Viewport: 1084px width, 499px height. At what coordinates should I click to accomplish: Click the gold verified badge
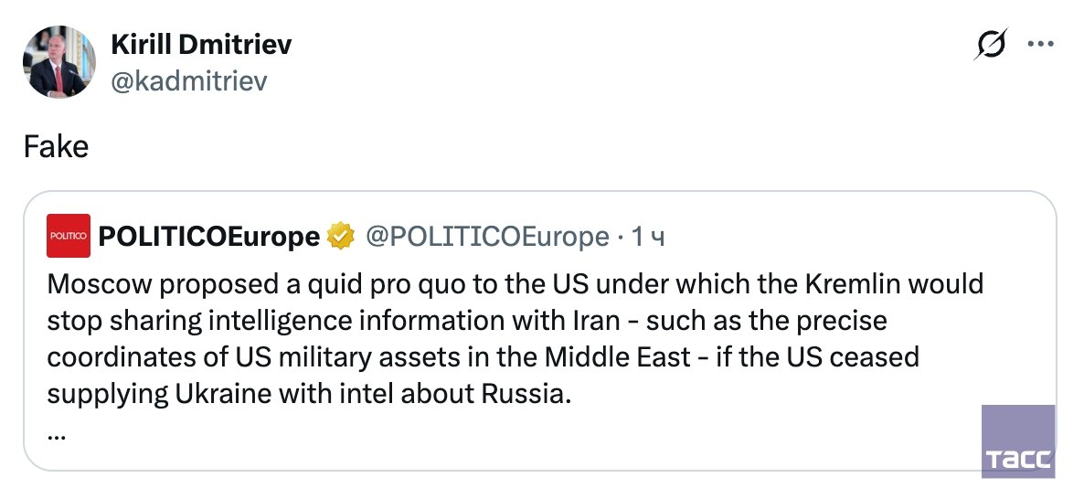(x=341, y=237)
